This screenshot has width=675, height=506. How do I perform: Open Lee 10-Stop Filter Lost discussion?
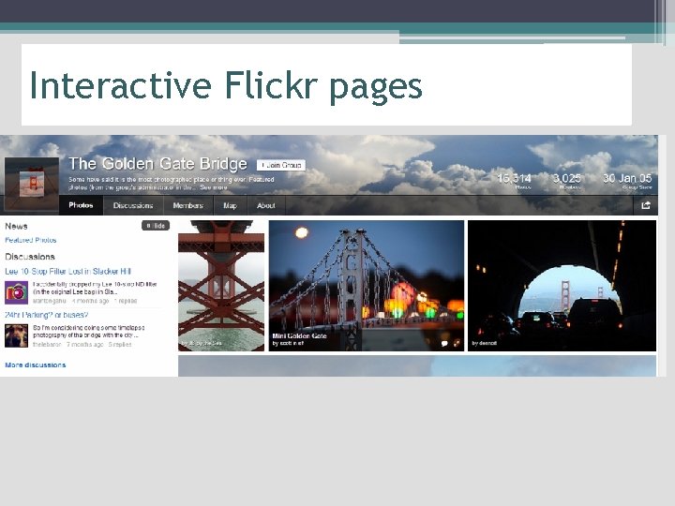pos(68,272)
